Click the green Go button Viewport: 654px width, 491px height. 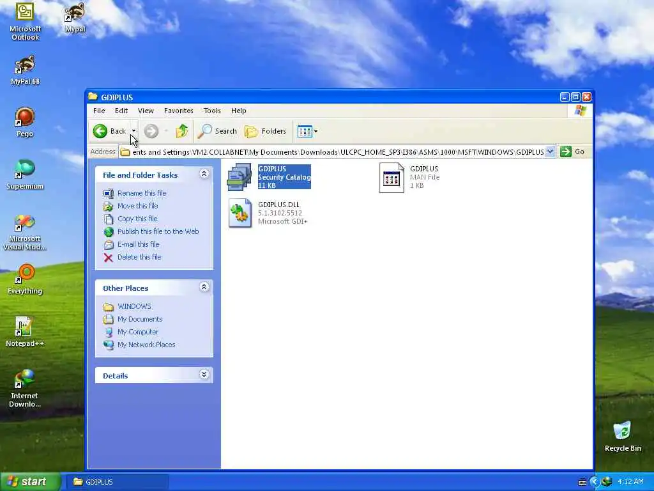click(x=572, y=152)
